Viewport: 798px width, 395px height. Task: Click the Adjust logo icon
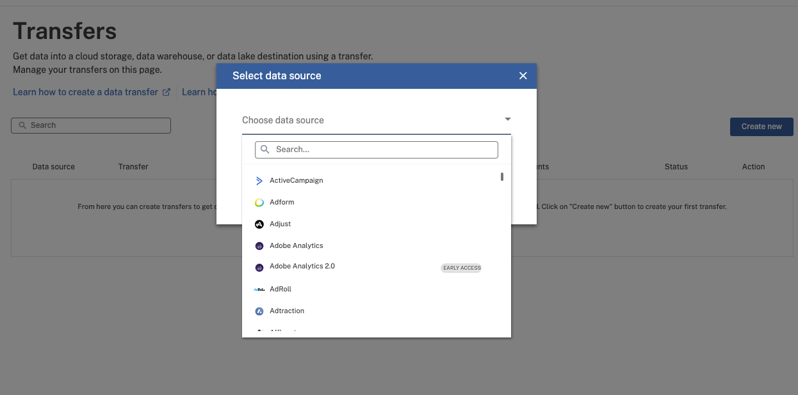[x=259, y=224]
